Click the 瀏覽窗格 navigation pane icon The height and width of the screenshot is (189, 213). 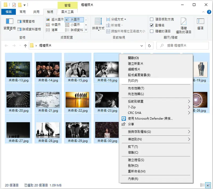click(10, 21)
